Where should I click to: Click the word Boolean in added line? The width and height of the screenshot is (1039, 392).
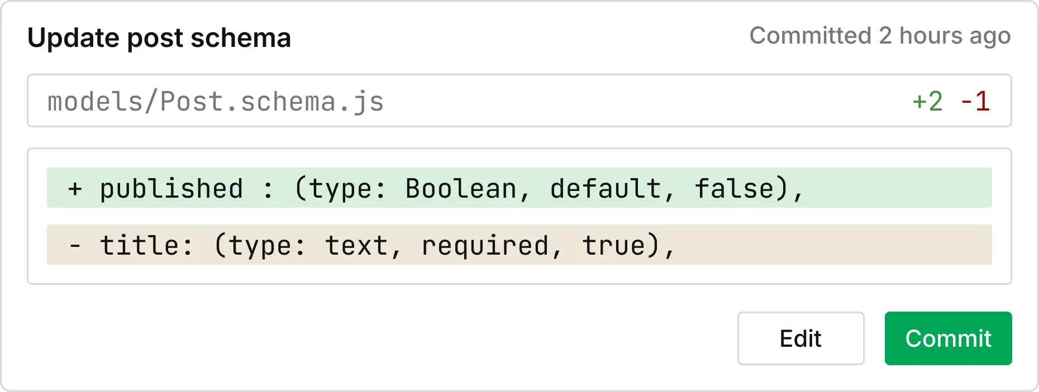coord(461,189)
